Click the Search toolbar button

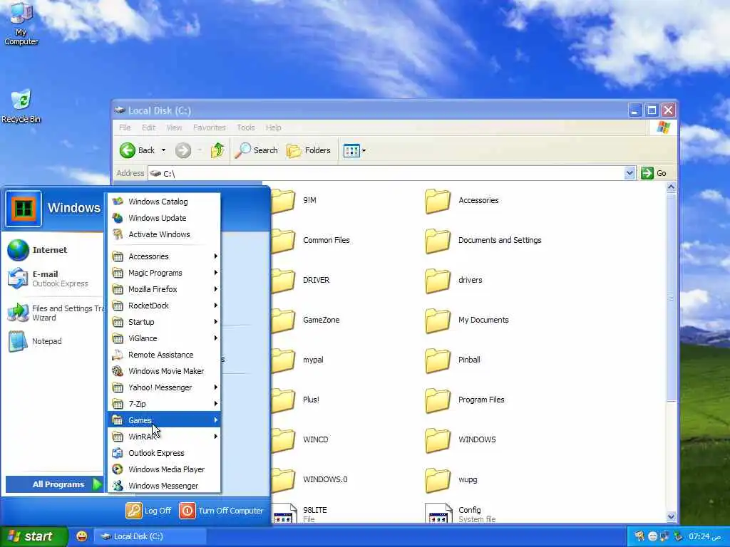coord(256,150)
